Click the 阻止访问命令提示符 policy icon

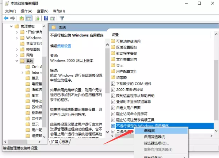click(x=113, y=114)
